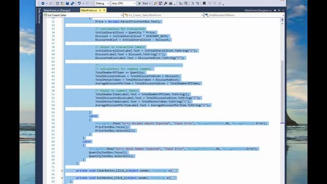This screenshot has width=327, height=184.
Task: Select the MainForm.cs code tab
Action: tap(89, 10)
